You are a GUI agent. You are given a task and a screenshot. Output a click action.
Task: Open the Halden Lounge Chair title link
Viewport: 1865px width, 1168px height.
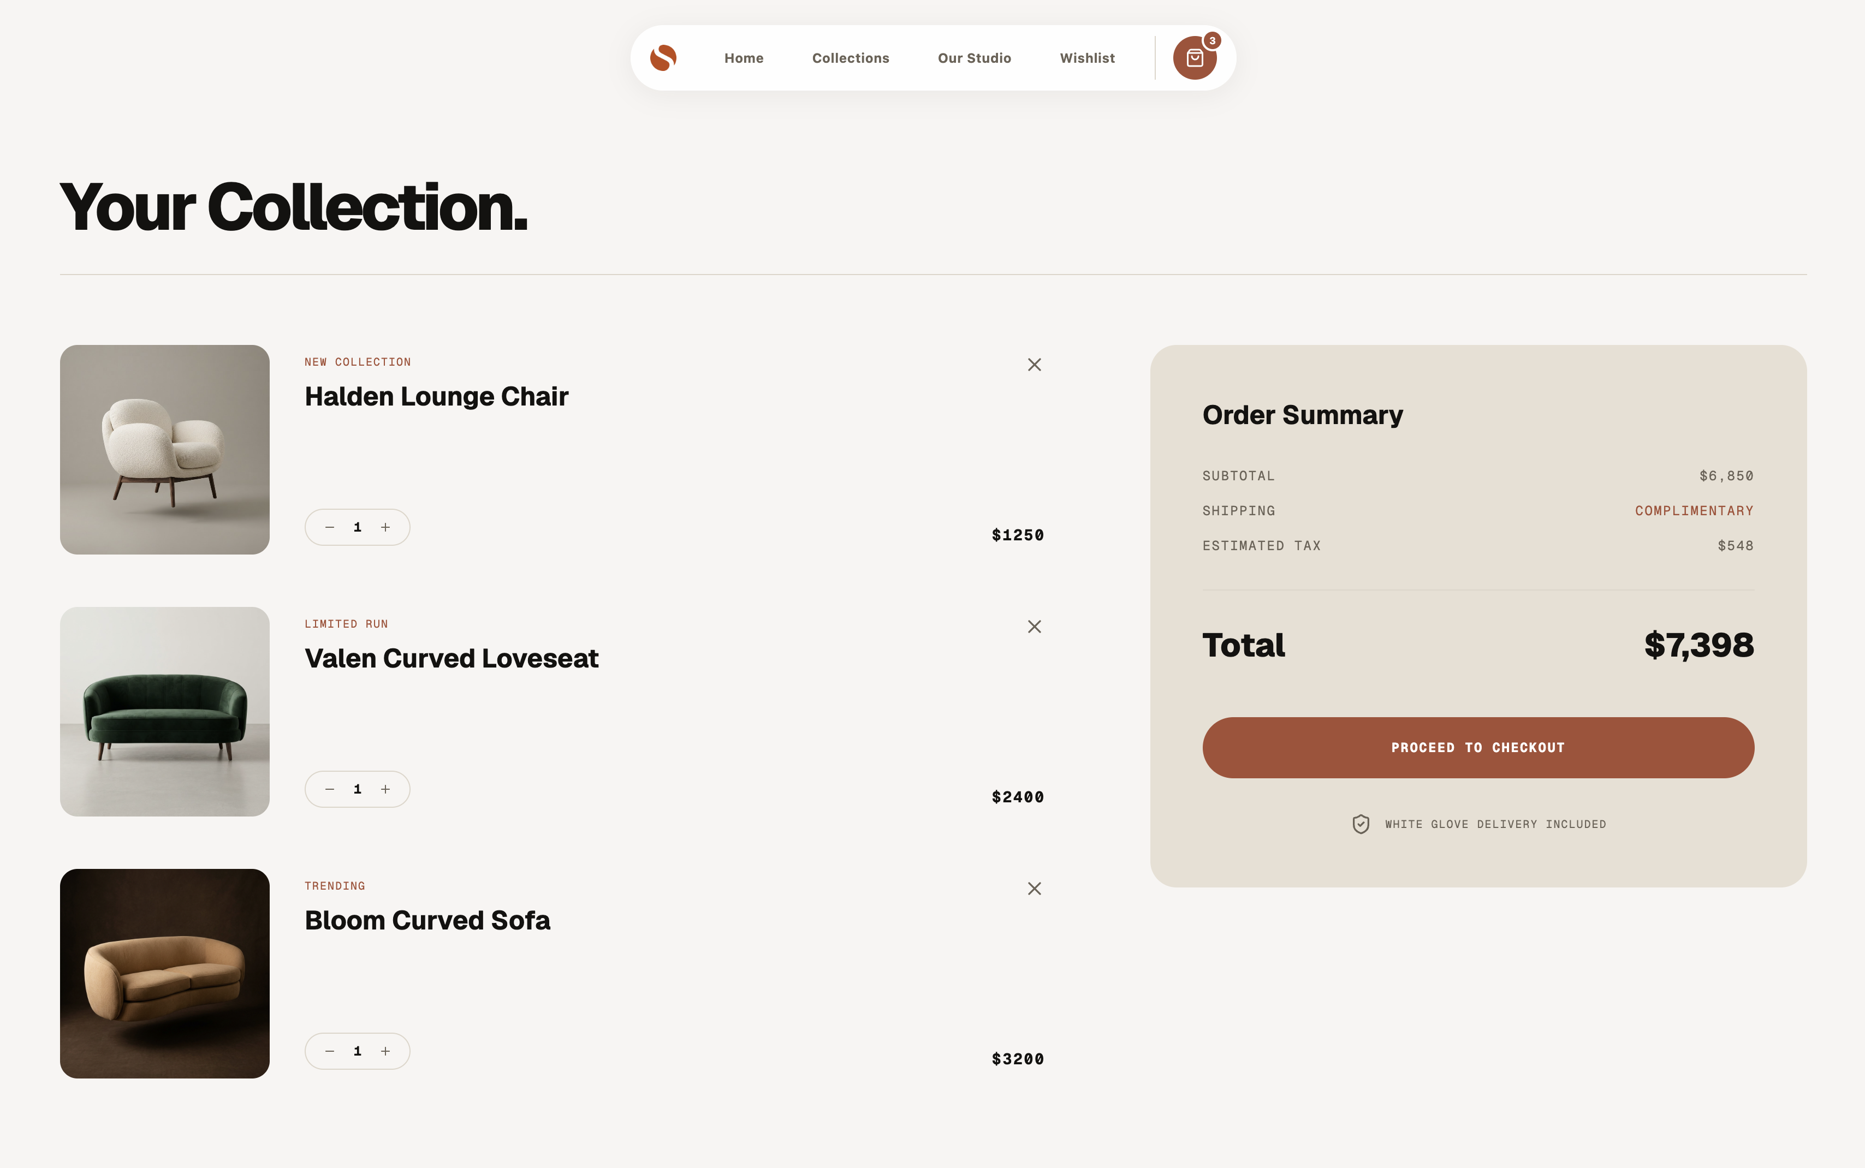[x=437, y=396]
